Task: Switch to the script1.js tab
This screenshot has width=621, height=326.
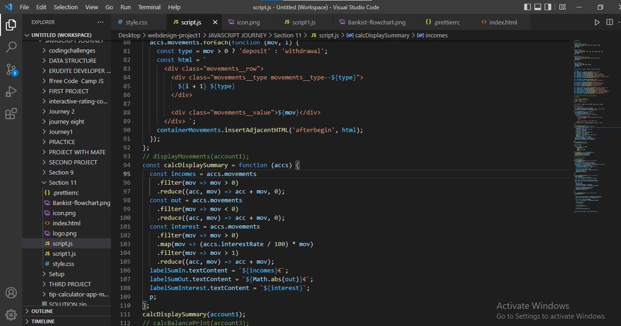Action: pos(304,22)
